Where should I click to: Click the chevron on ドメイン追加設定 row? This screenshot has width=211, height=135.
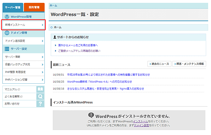pyautogui.click(x=43, y=41)
